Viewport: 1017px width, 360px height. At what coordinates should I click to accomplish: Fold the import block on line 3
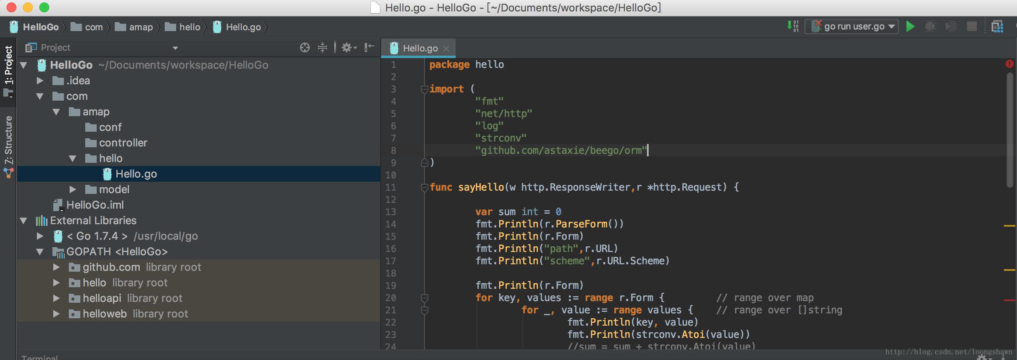(x=425, y=89)
